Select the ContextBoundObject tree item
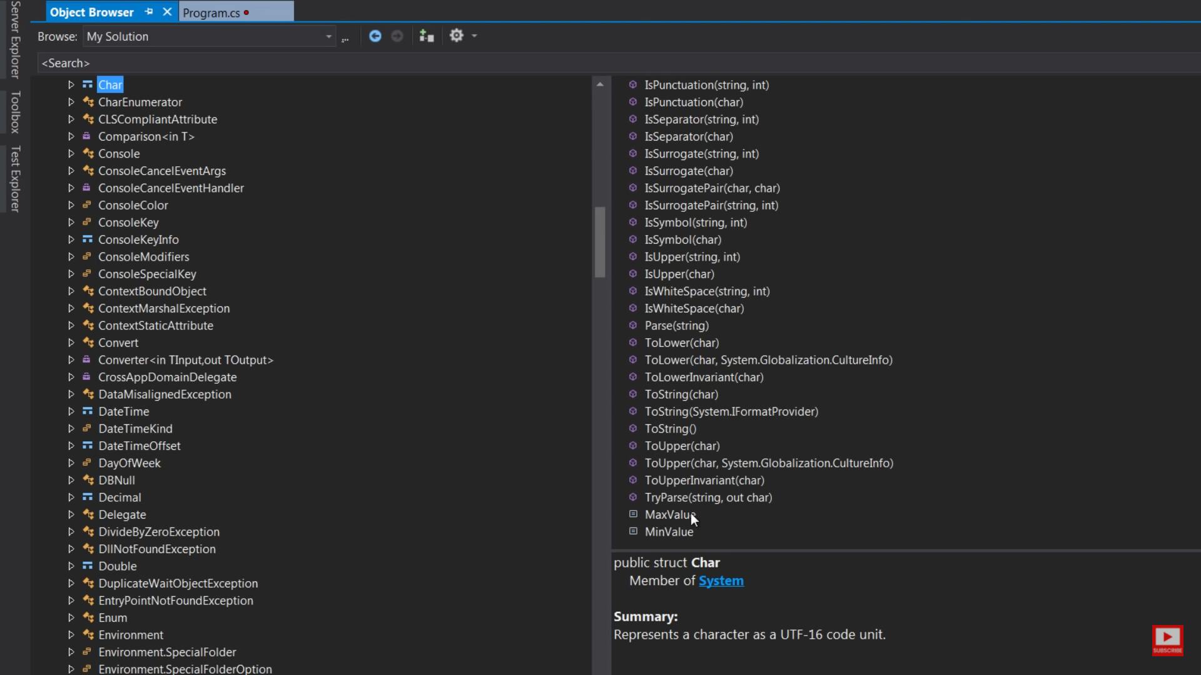This screenshot has width=1201, height=675. [x=152, y=291]
